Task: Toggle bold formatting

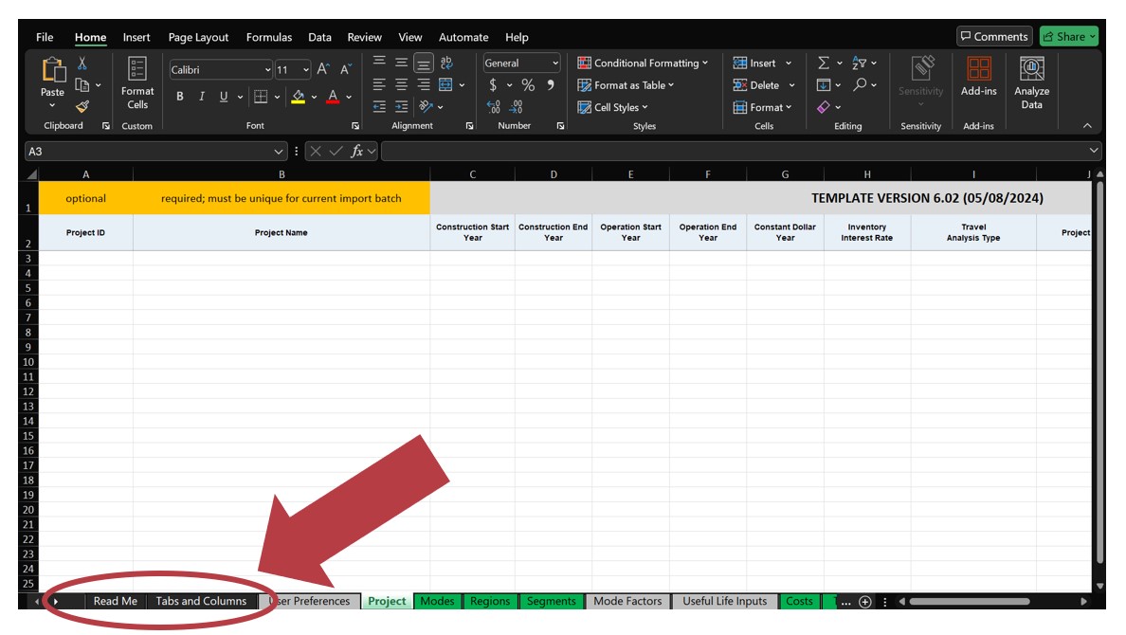Action: pyautogui.click(x=179, y=95)
